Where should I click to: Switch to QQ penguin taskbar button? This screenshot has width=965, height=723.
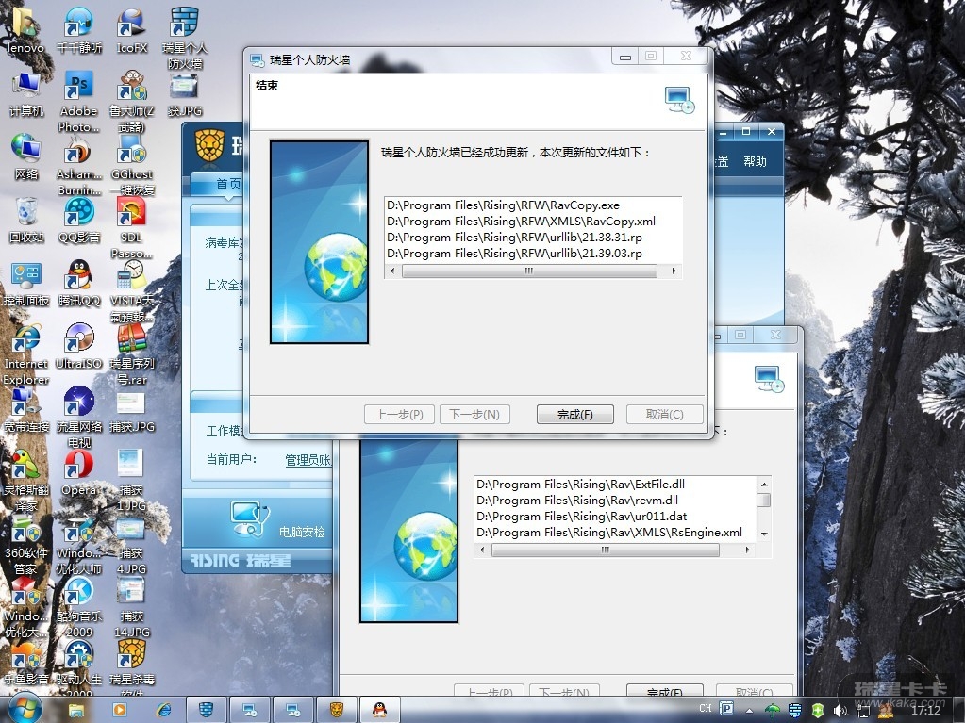(x=380, y=710)
